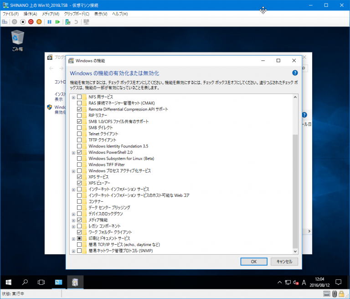Open the Action Center notification icon

pyautogui.click(x=339, y=282)
